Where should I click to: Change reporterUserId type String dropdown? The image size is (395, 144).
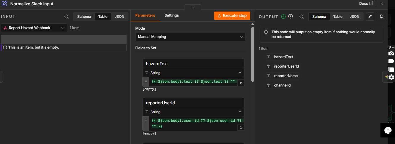[193, 112]
